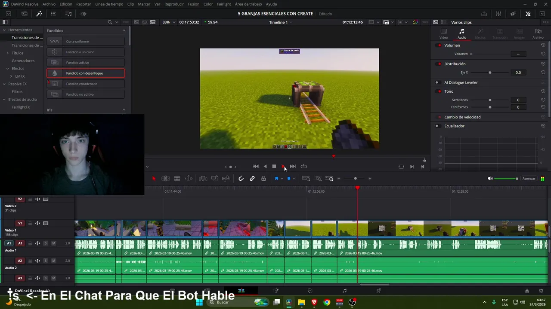Reset the Distribución section
Image resolution: width=551 pixels, height=309 pixels.
(543, 64)
